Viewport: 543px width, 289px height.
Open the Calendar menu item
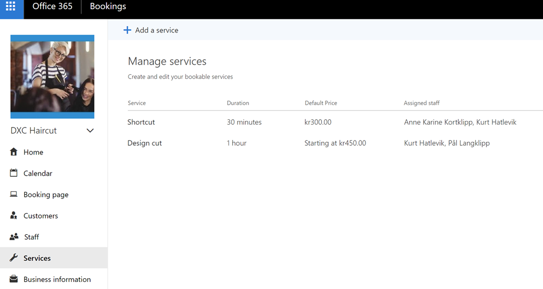coord(38,174)
